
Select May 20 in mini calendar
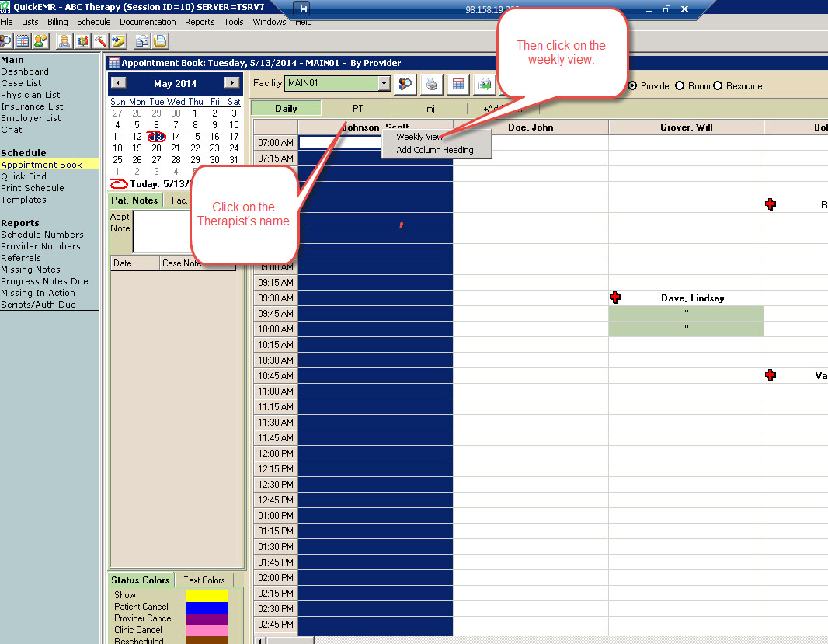156,148
